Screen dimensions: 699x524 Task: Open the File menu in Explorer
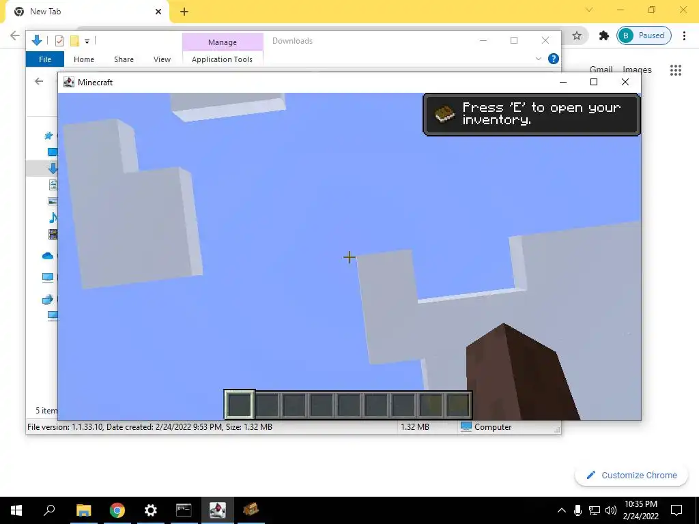[x=45, y=59]
